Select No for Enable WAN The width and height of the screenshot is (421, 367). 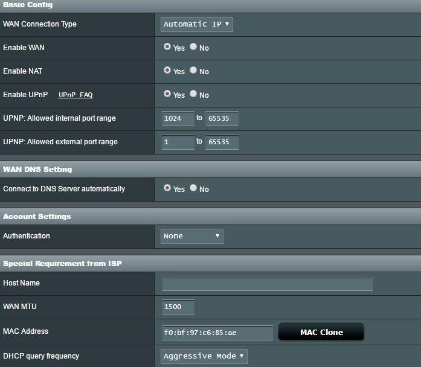(193, 47)
